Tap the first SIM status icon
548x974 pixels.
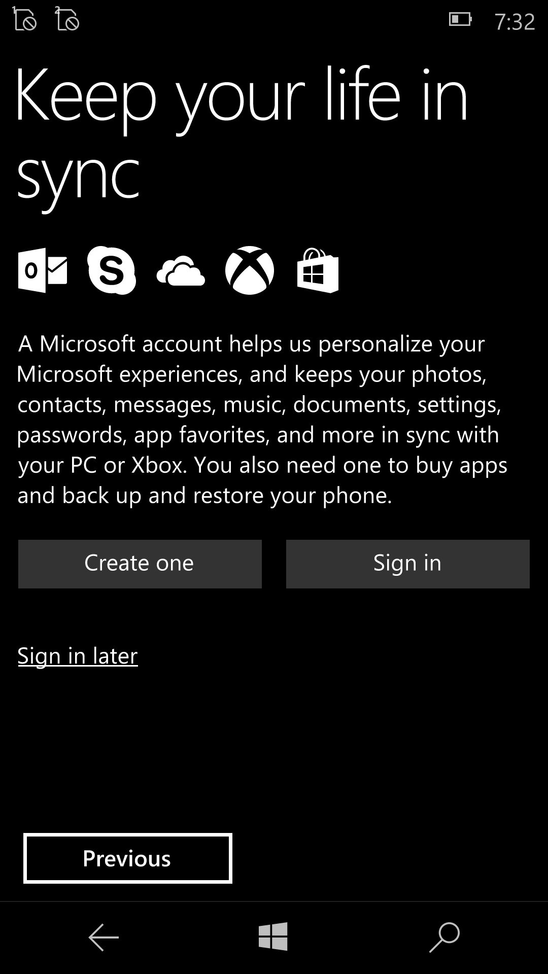pos(24,19)
